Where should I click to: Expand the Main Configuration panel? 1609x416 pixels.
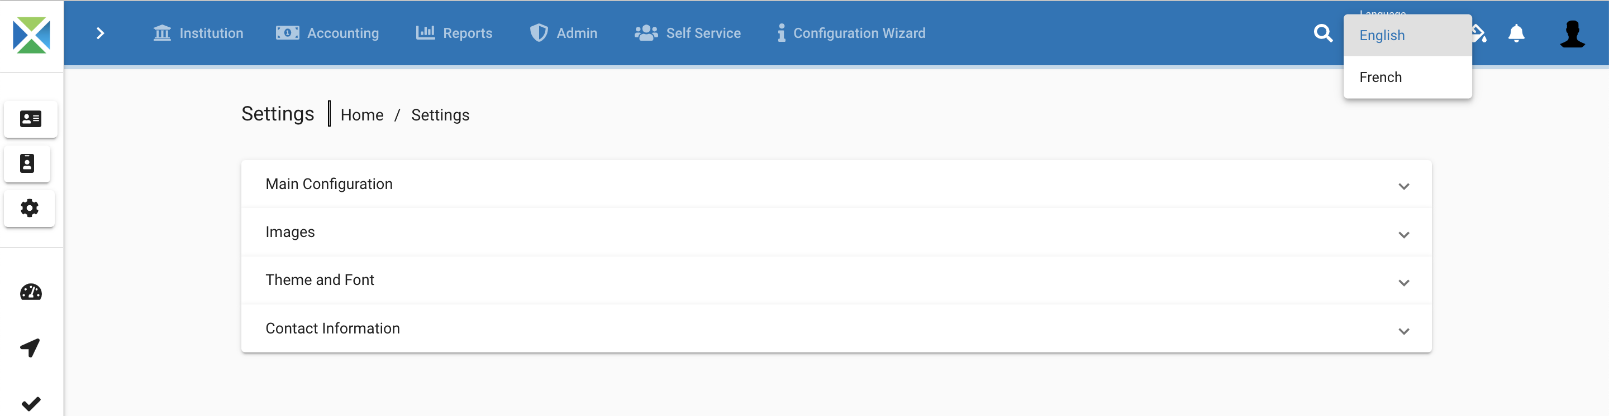click(836, 184)
